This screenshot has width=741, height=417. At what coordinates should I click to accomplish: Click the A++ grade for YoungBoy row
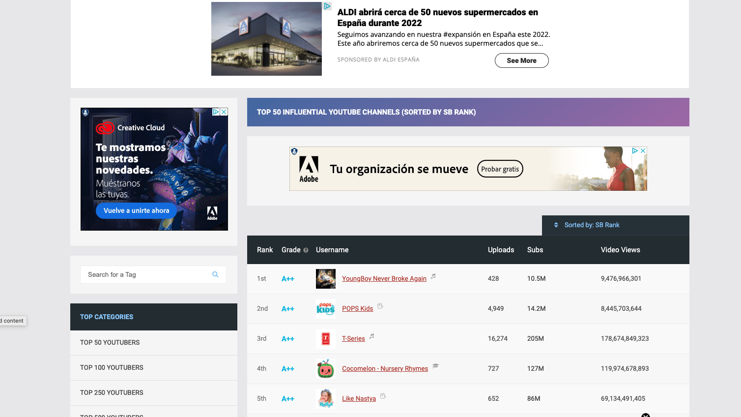(x=288, y=279)
